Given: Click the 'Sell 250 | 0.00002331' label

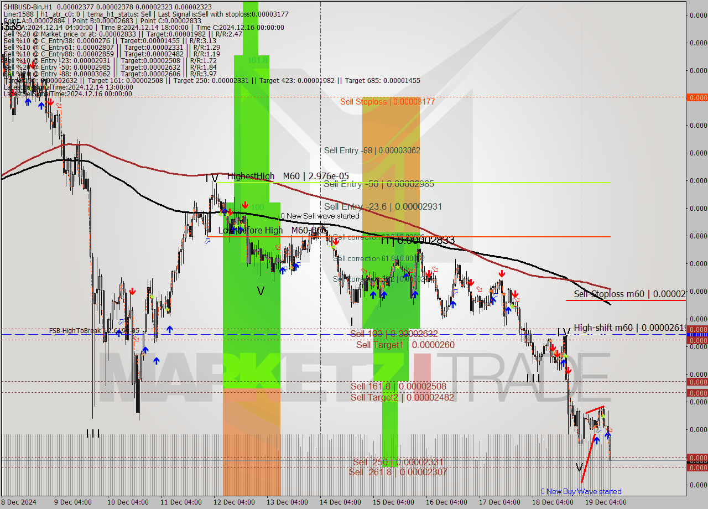Looking at the screenshot, I should click(398, 462).
